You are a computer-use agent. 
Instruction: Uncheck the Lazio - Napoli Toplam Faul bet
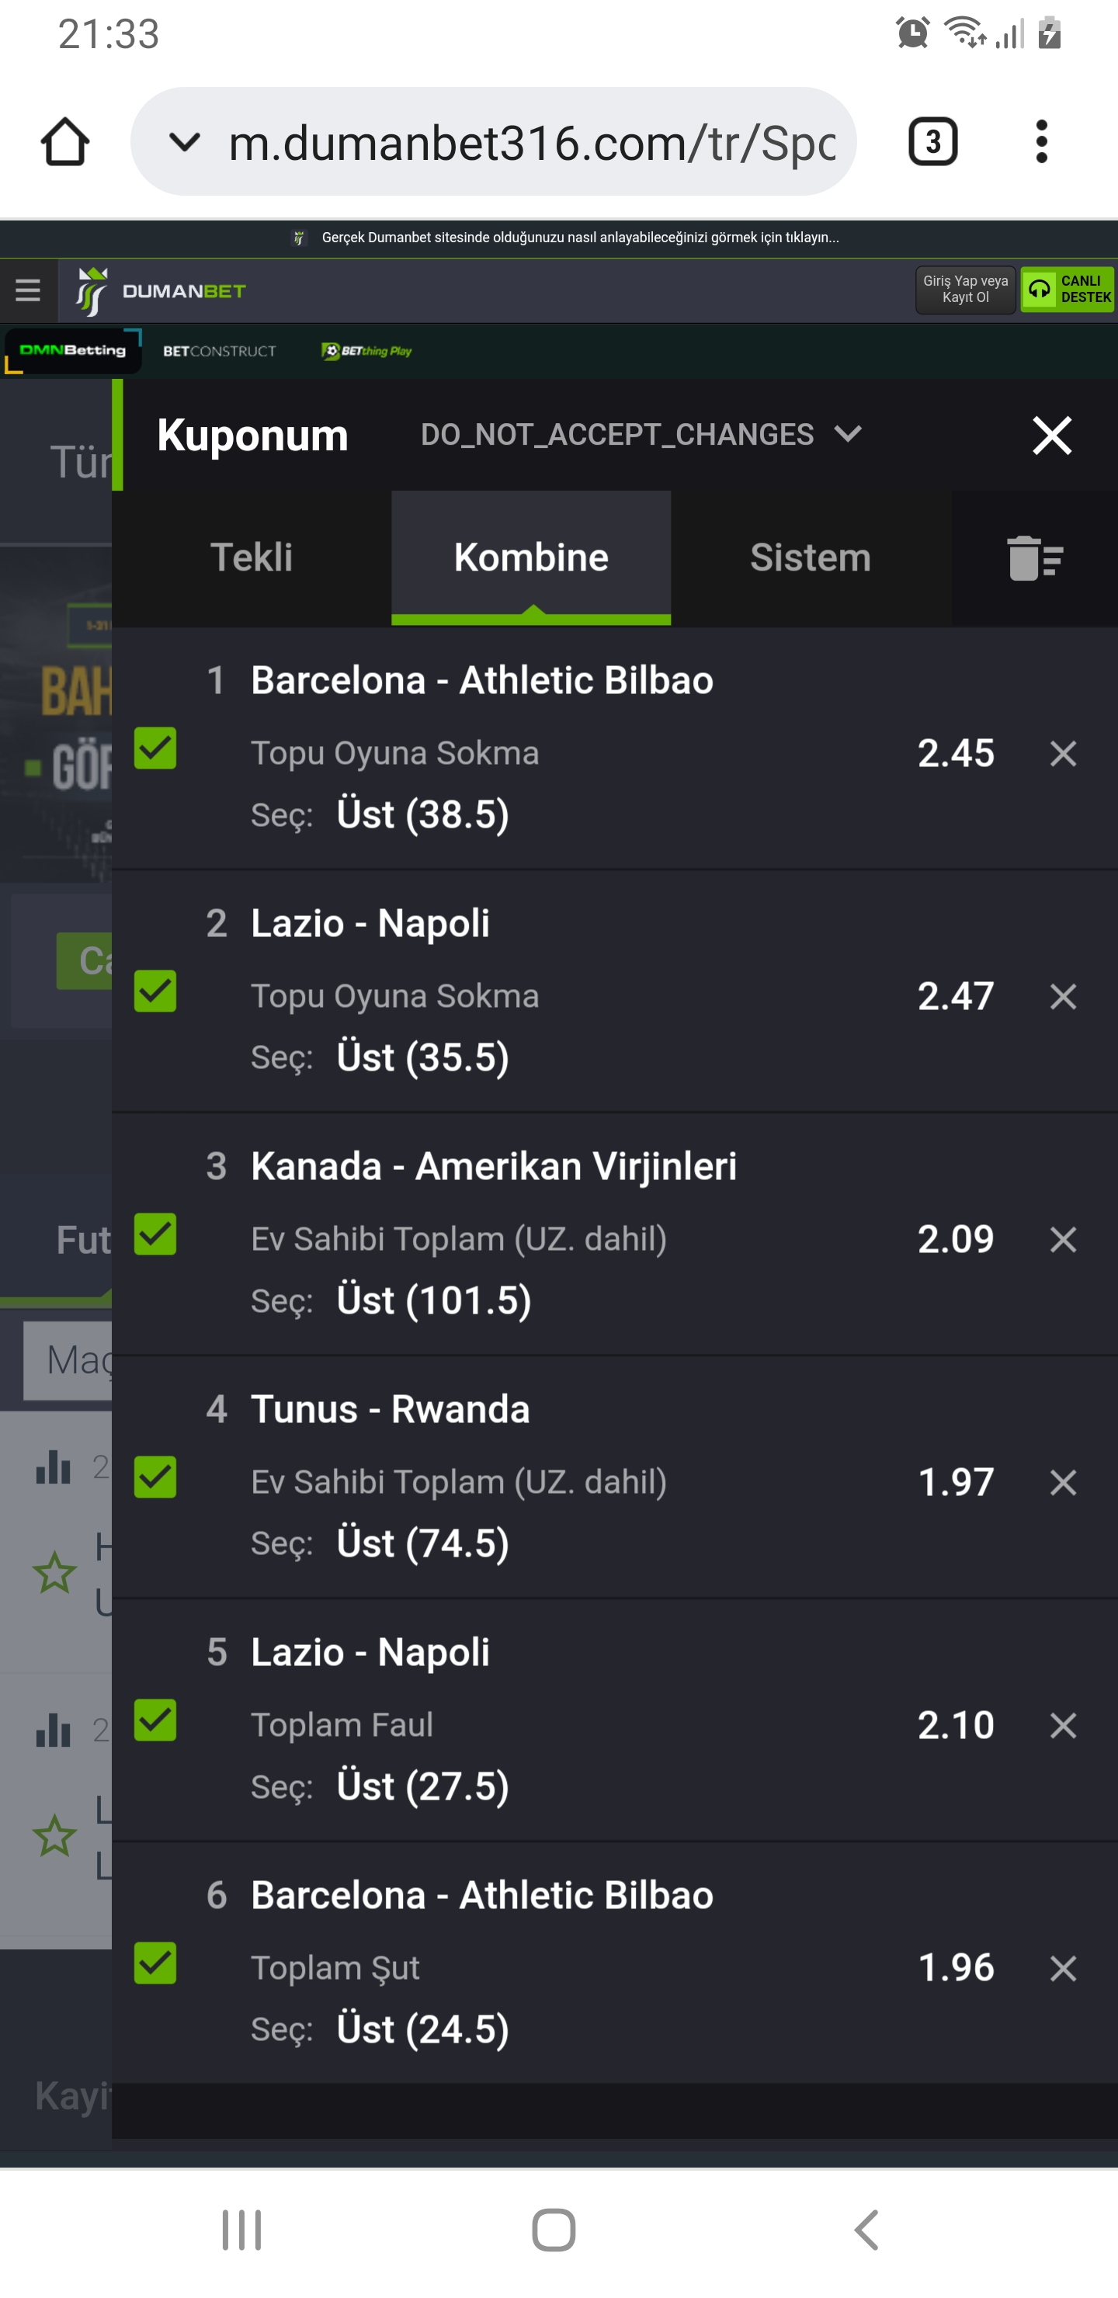coord(155,1720)
